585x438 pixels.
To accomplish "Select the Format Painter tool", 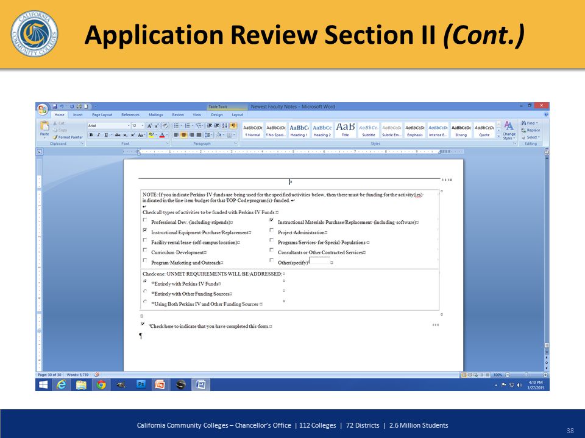I will (x=68, y=137).
